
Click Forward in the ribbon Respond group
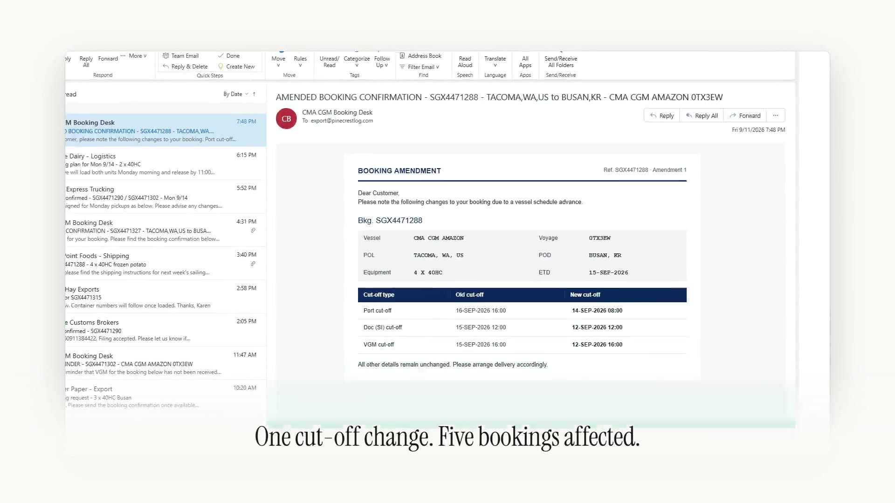[x=108, y=59]
